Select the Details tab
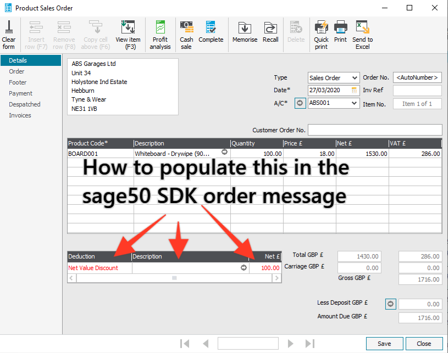This screenshot has height=353, width=448. coord(31,60)
